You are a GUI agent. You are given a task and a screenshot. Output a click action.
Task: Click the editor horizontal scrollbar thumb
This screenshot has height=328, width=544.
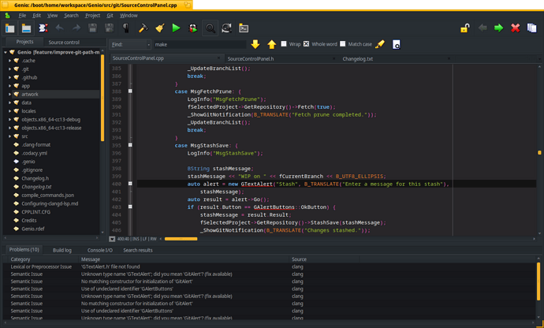pos(181,238)
